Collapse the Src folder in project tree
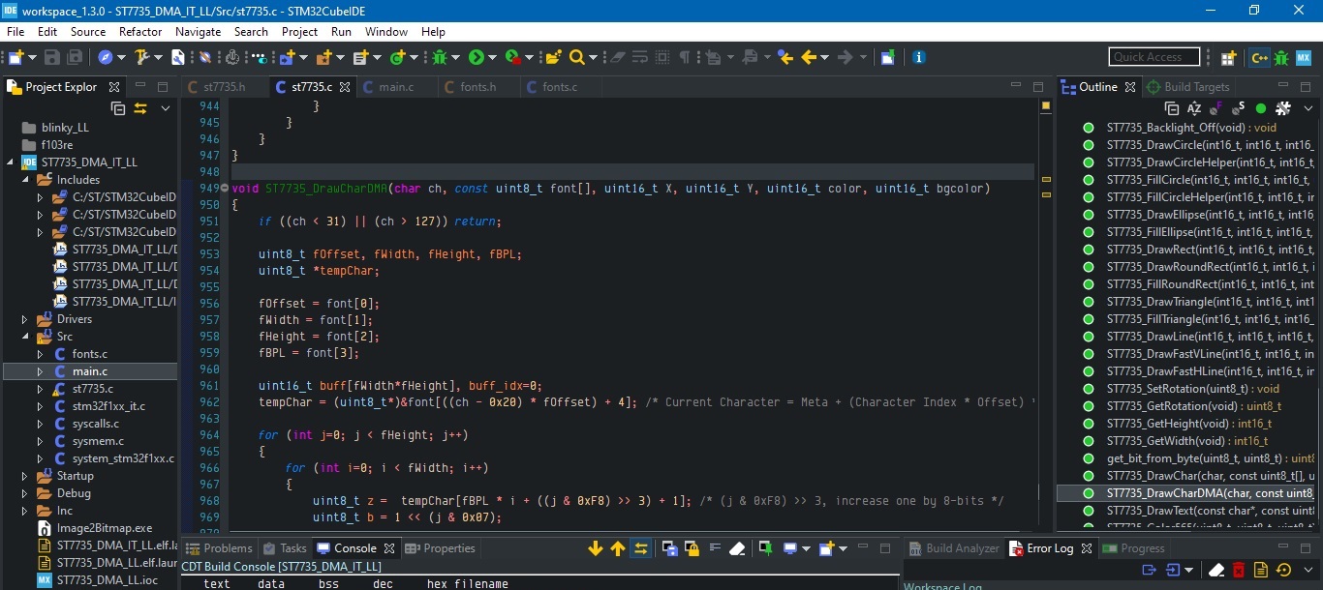The width and height of the screenshot is (1323, 590). coord(25,337)
